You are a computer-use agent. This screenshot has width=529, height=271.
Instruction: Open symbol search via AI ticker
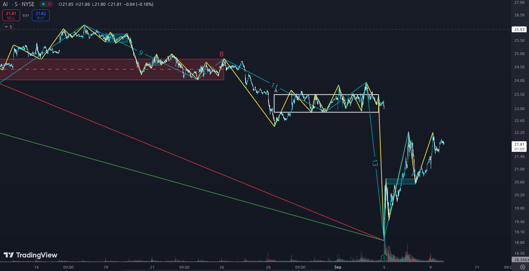[5, 4]
